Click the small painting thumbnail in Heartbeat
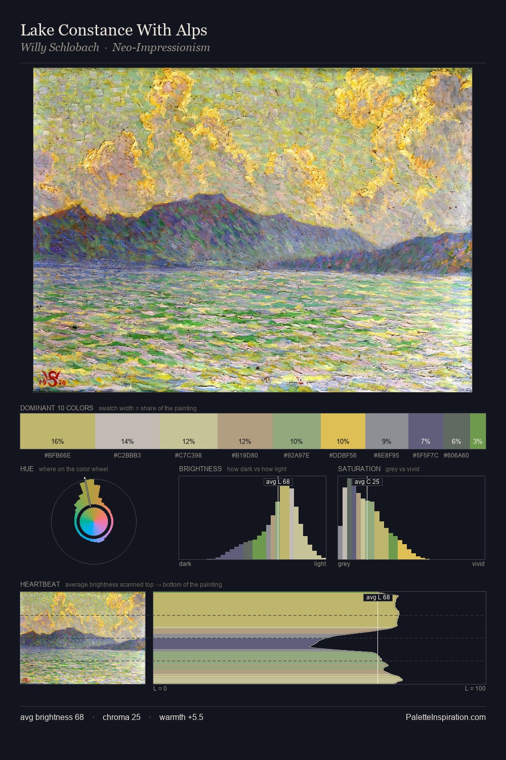The width and height of the screenshot is (506, 760). 82,638
